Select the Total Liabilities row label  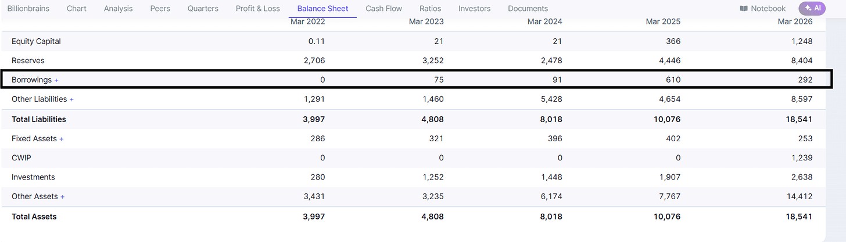39,119
